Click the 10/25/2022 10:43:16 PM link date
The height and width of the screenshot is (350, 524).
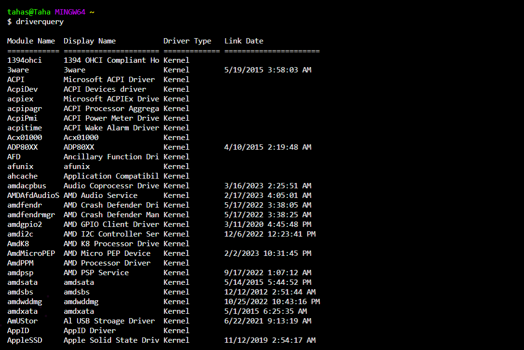click(x=272, y=302)
